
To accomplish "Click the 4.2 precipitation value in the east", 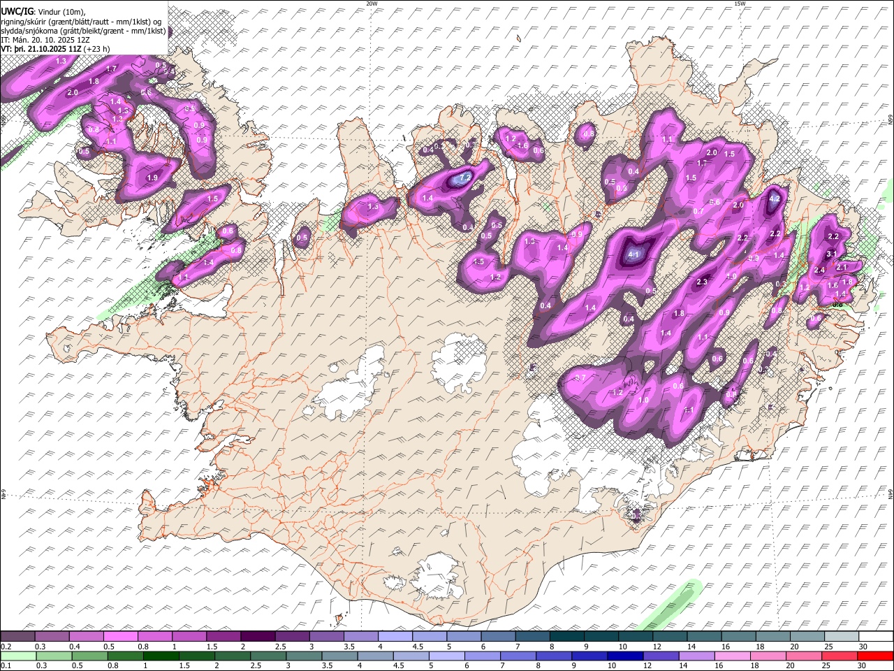I will 774,199.
